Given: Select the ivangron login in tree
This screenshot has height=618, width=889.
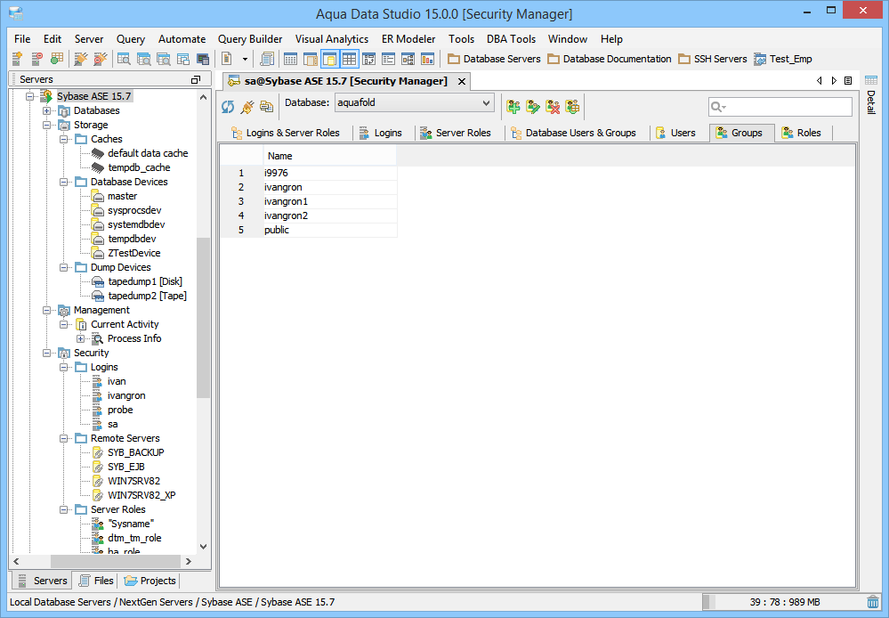Looking at the screenshot, I should click(x=126, y=395).
